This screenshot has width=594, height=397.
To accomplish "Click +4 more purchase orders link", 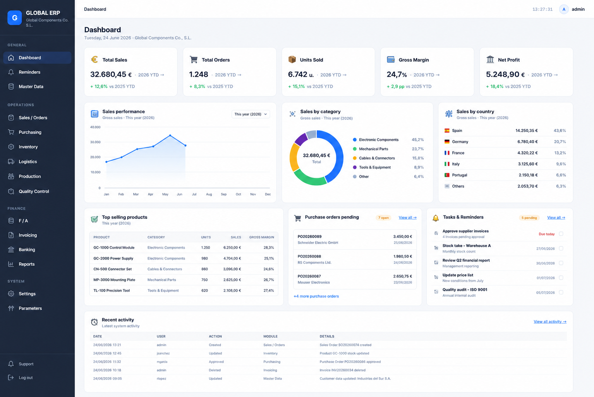I will point(316,296).
